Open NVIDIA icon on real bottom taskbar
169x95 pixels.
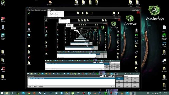tap(18, 93)
